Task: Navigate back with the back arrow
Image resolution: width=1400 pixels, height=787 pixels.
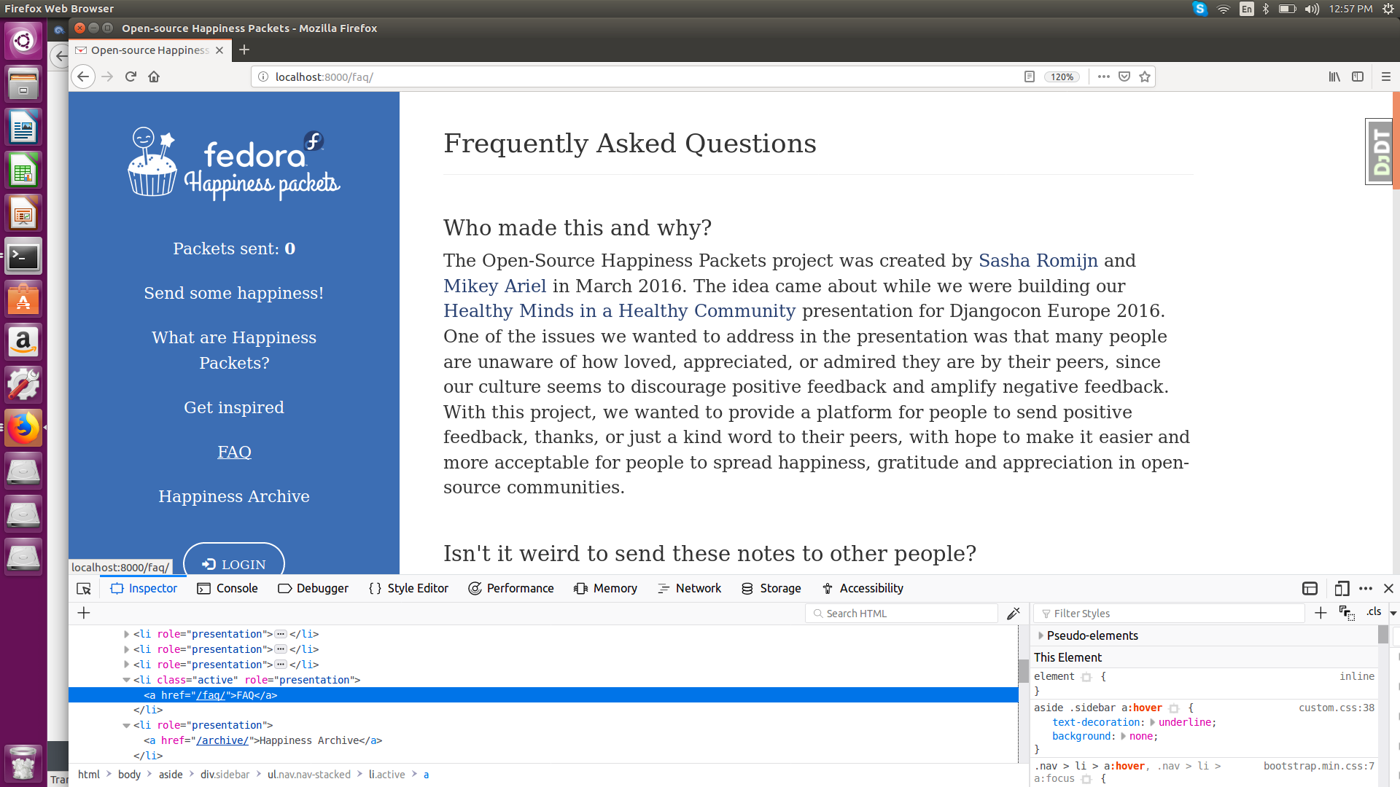Action: (83, 77)
